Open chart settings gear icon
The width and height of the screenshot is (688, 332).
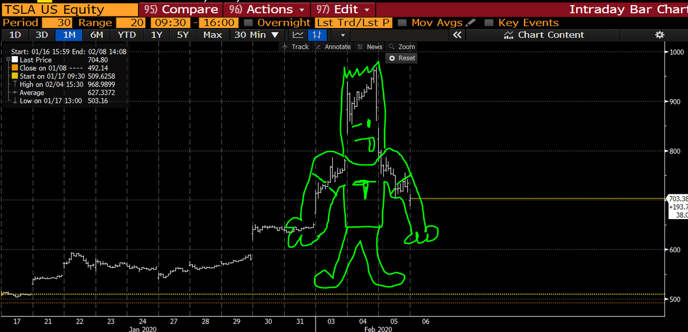659,35
